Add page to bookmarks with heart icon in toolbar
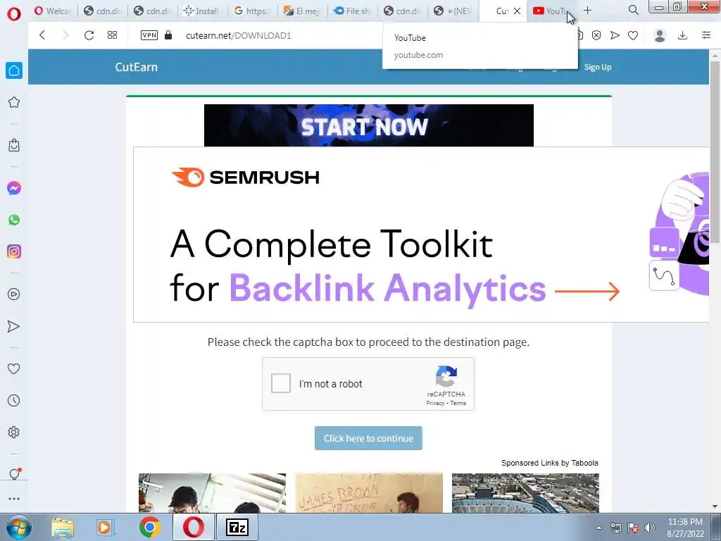The height and width of the screenshot is (541, 721). [x=633, y=35]
